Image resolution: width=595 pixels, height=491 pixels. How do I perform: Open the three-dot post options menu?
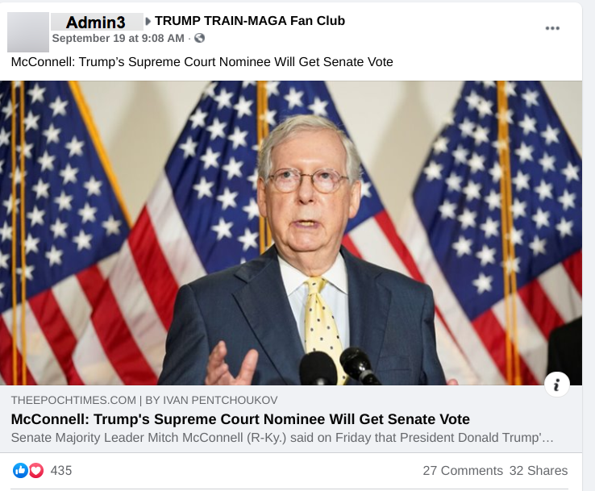point(552,28)
